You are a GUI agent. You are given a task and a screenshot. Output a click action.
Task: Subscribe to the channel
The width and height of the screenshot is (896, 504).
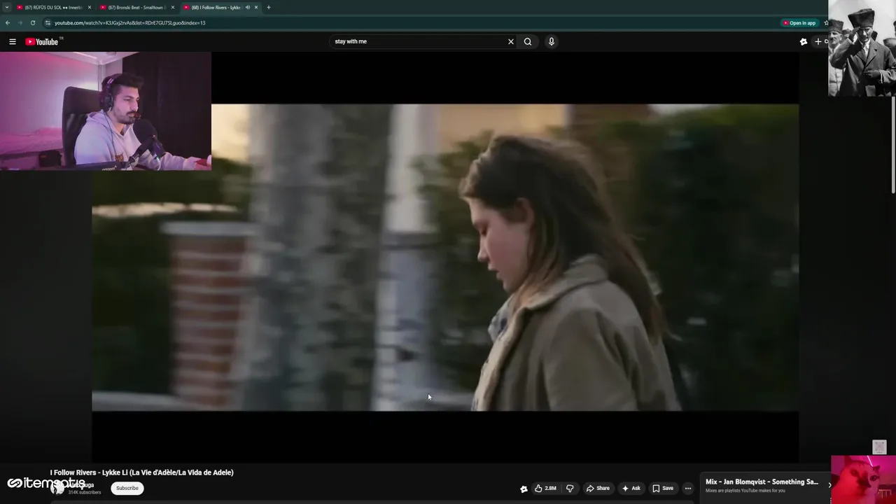coord(127,488)
